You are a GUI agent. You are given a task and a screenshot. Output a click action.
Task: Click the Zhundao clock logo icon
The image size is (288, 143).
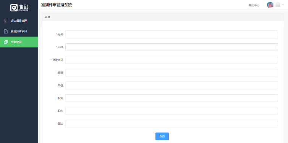coord(14,8)
